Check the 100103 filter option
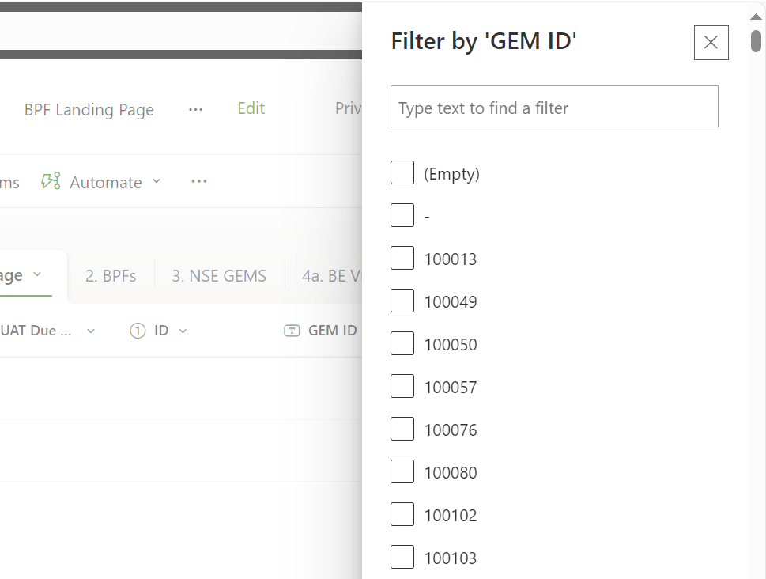This screenshot has height=579, width=766. pyautogui.click(x=402, y=557)
